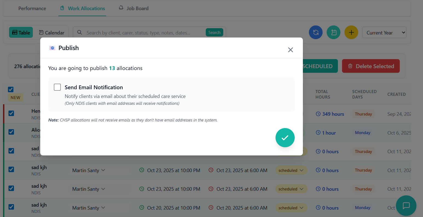This screenshot has width=423, height=217.
Task: Confirm publish with the green checkmark button
Action: click(285, 138)
